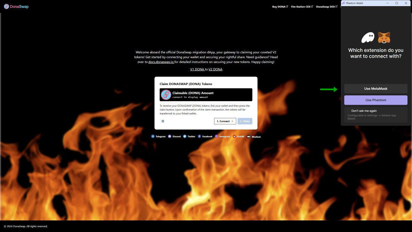Click 'Claimable (DONA) Amount' label

click(193, 93)
